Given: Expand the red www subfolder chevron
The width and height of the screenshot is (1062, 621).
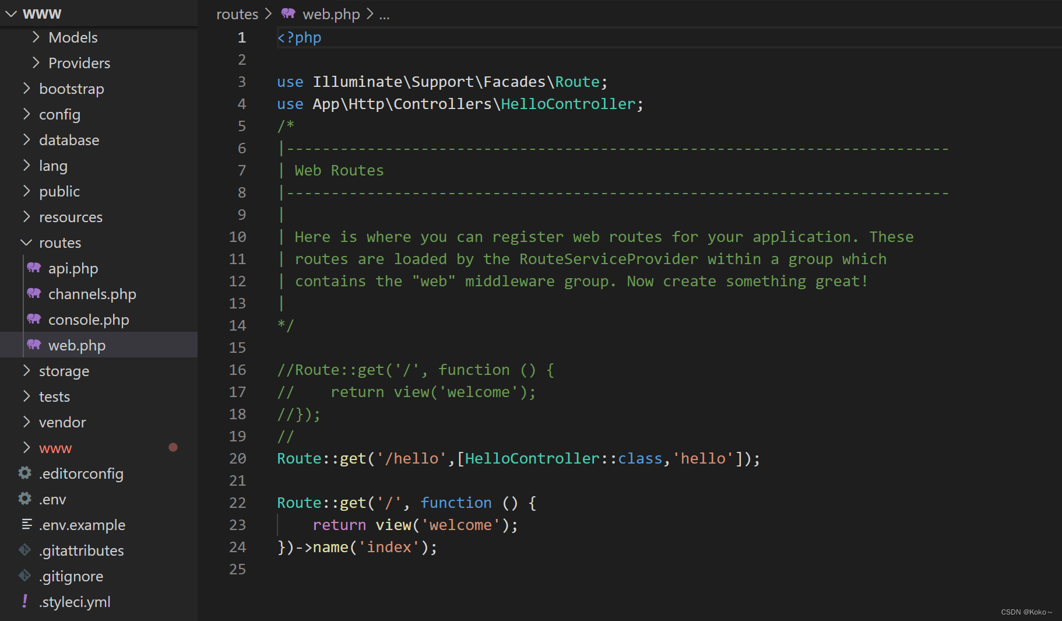Looking at the screenshot, I should click(x=26, y=447).
